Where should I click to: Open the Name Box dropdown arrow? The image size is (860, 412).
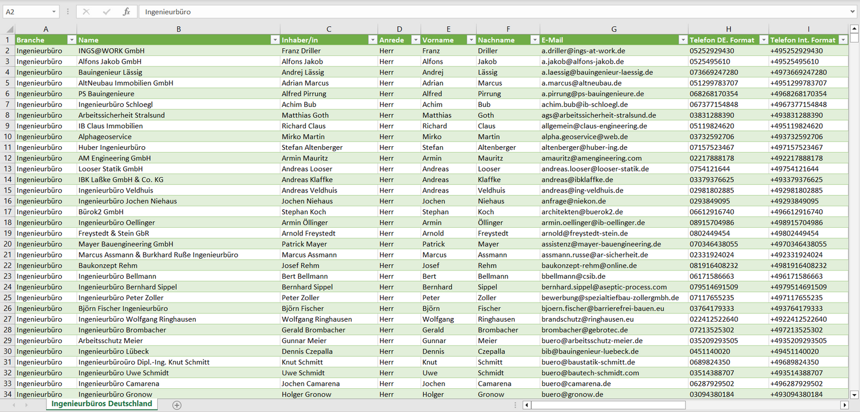pos(54,12)
